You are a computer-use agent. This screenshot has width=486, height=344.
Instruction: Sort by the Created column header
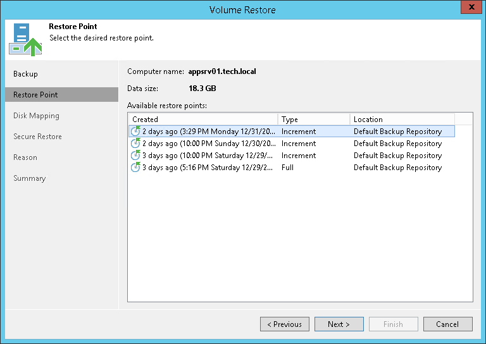point(203,120)
